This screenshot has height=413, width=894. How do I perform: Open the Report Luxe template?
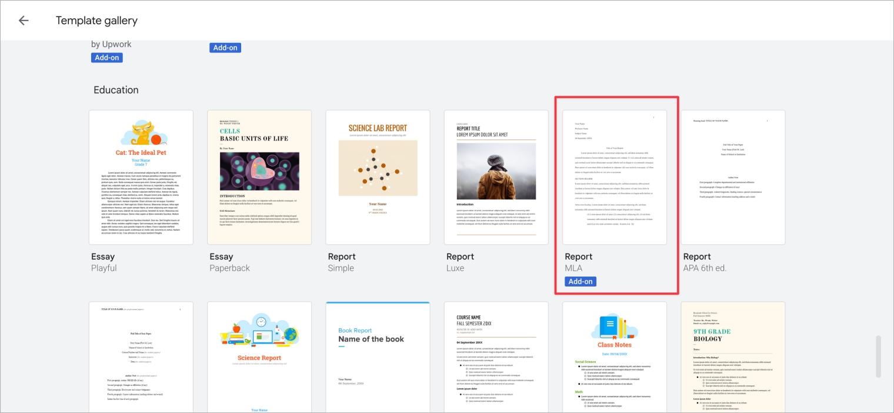(x=496, y=176)
